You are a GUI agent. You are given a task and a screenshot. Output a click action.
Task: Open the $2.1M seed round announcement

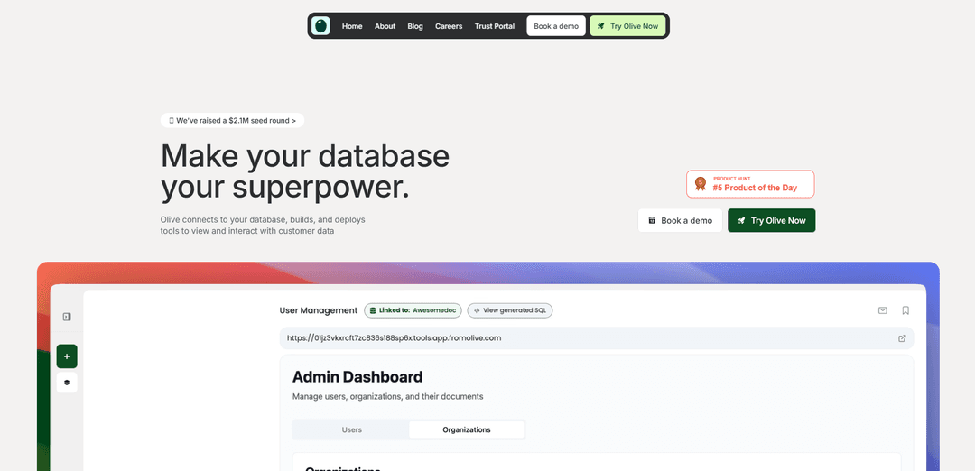[232, 121]
